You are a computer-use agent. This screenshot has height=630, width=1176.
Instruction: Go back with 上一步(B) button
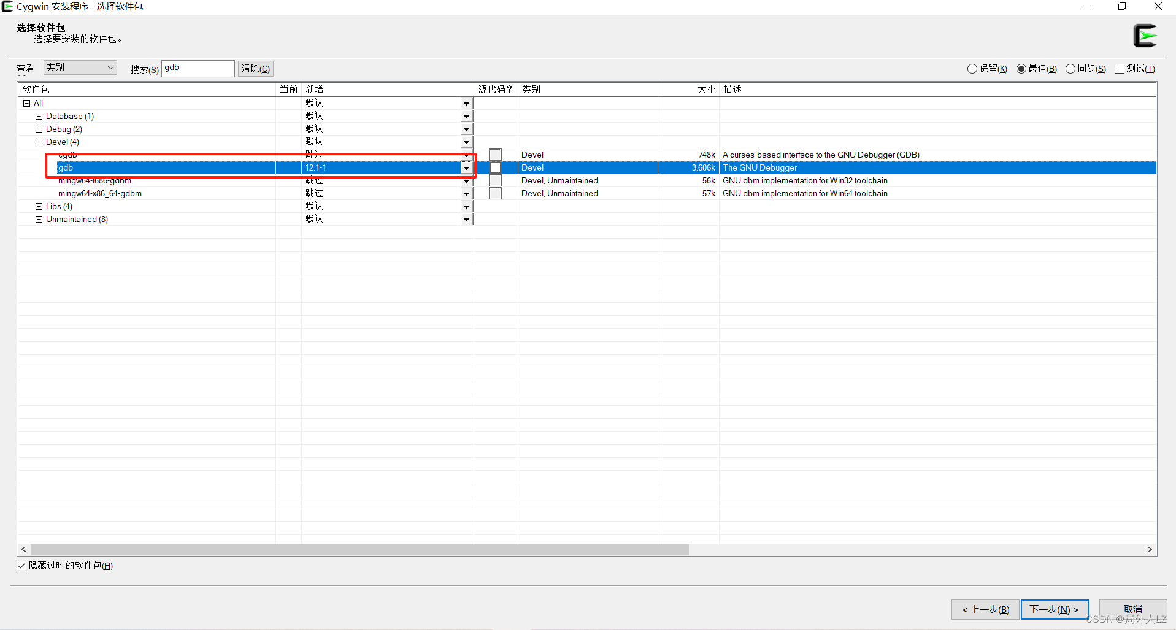pos(985,609)
